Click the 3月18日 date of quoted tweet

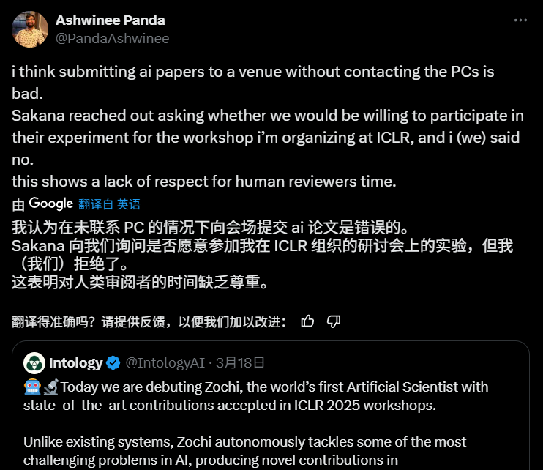241,362
